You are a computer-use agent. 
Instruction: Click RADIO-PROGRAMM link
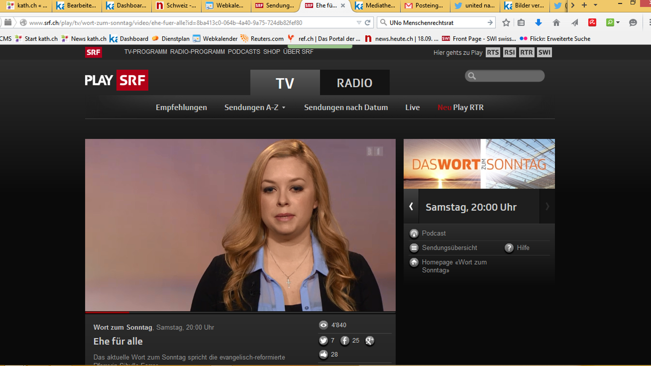coord(197,52)
